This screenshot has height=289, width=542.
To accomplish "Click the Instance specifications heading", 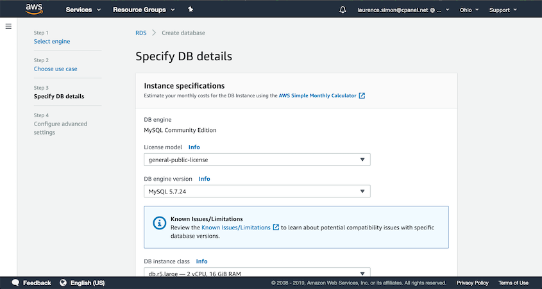I will click(184, 86).
